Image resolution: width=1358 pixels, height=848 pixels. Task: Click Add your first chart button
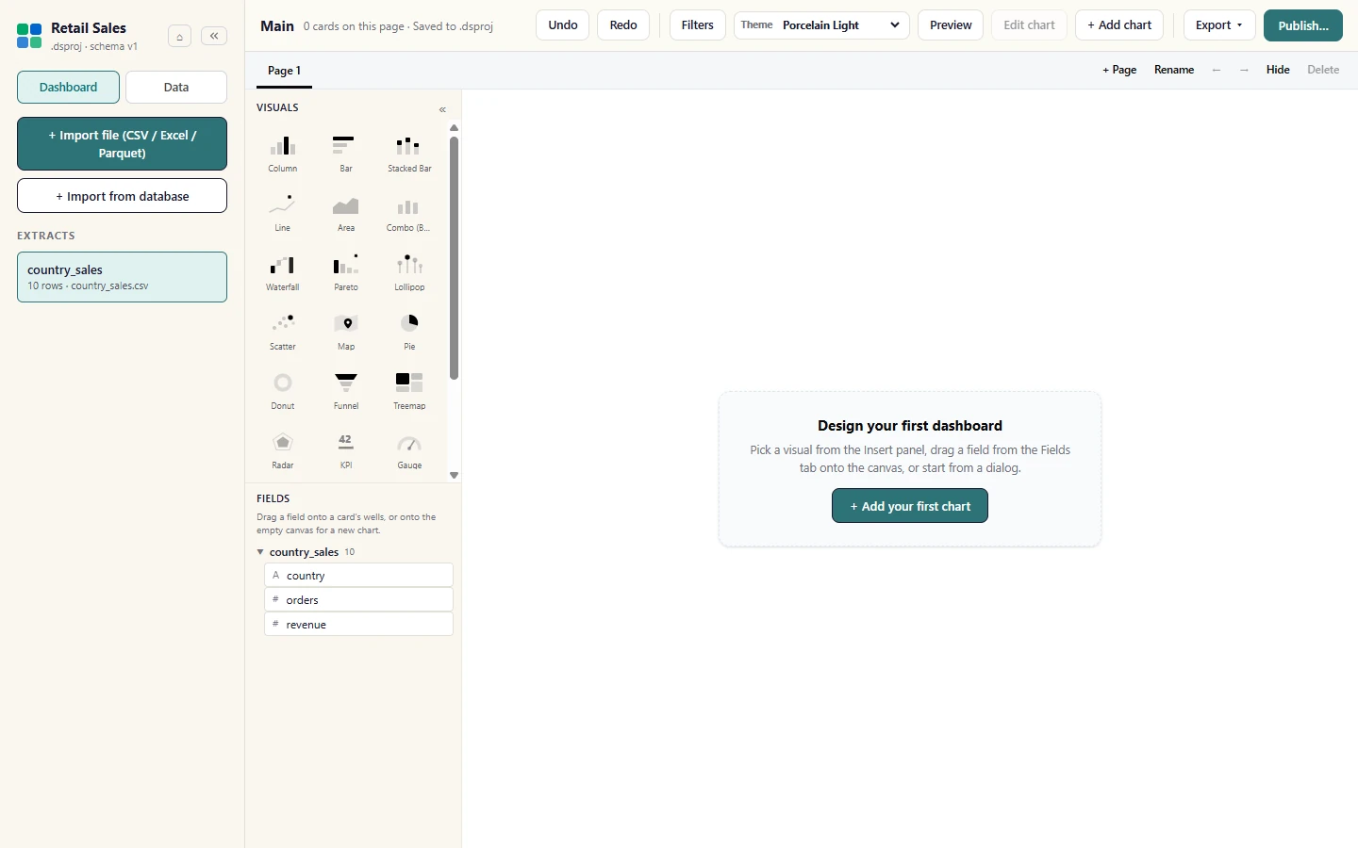point(910,506)
